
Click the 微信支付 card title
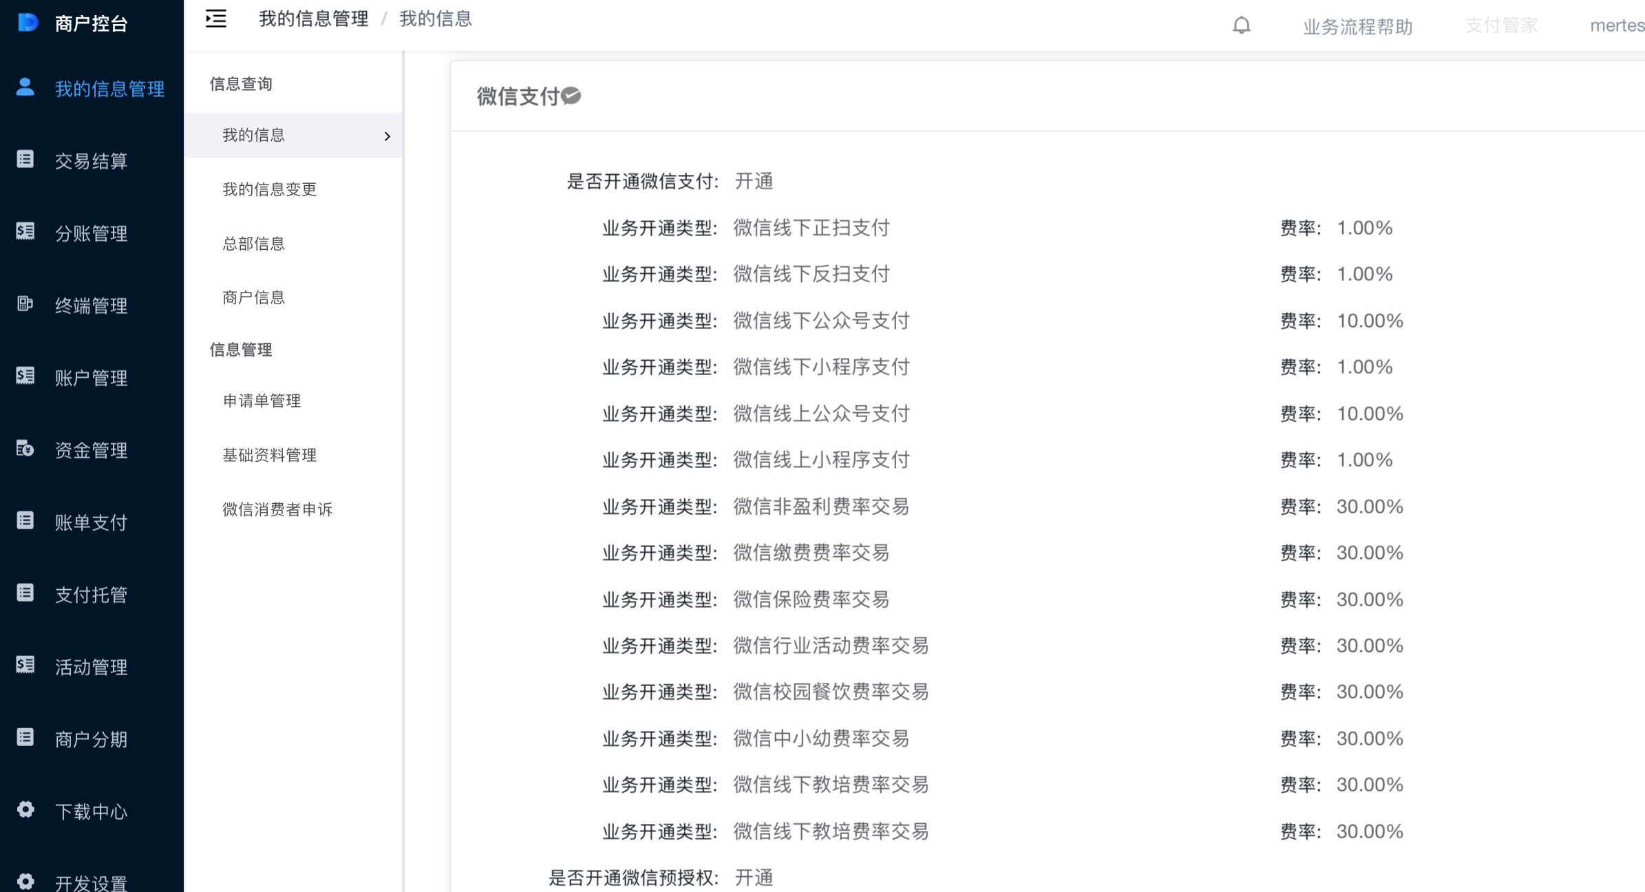pyautogui.click(x=518, y=96)
